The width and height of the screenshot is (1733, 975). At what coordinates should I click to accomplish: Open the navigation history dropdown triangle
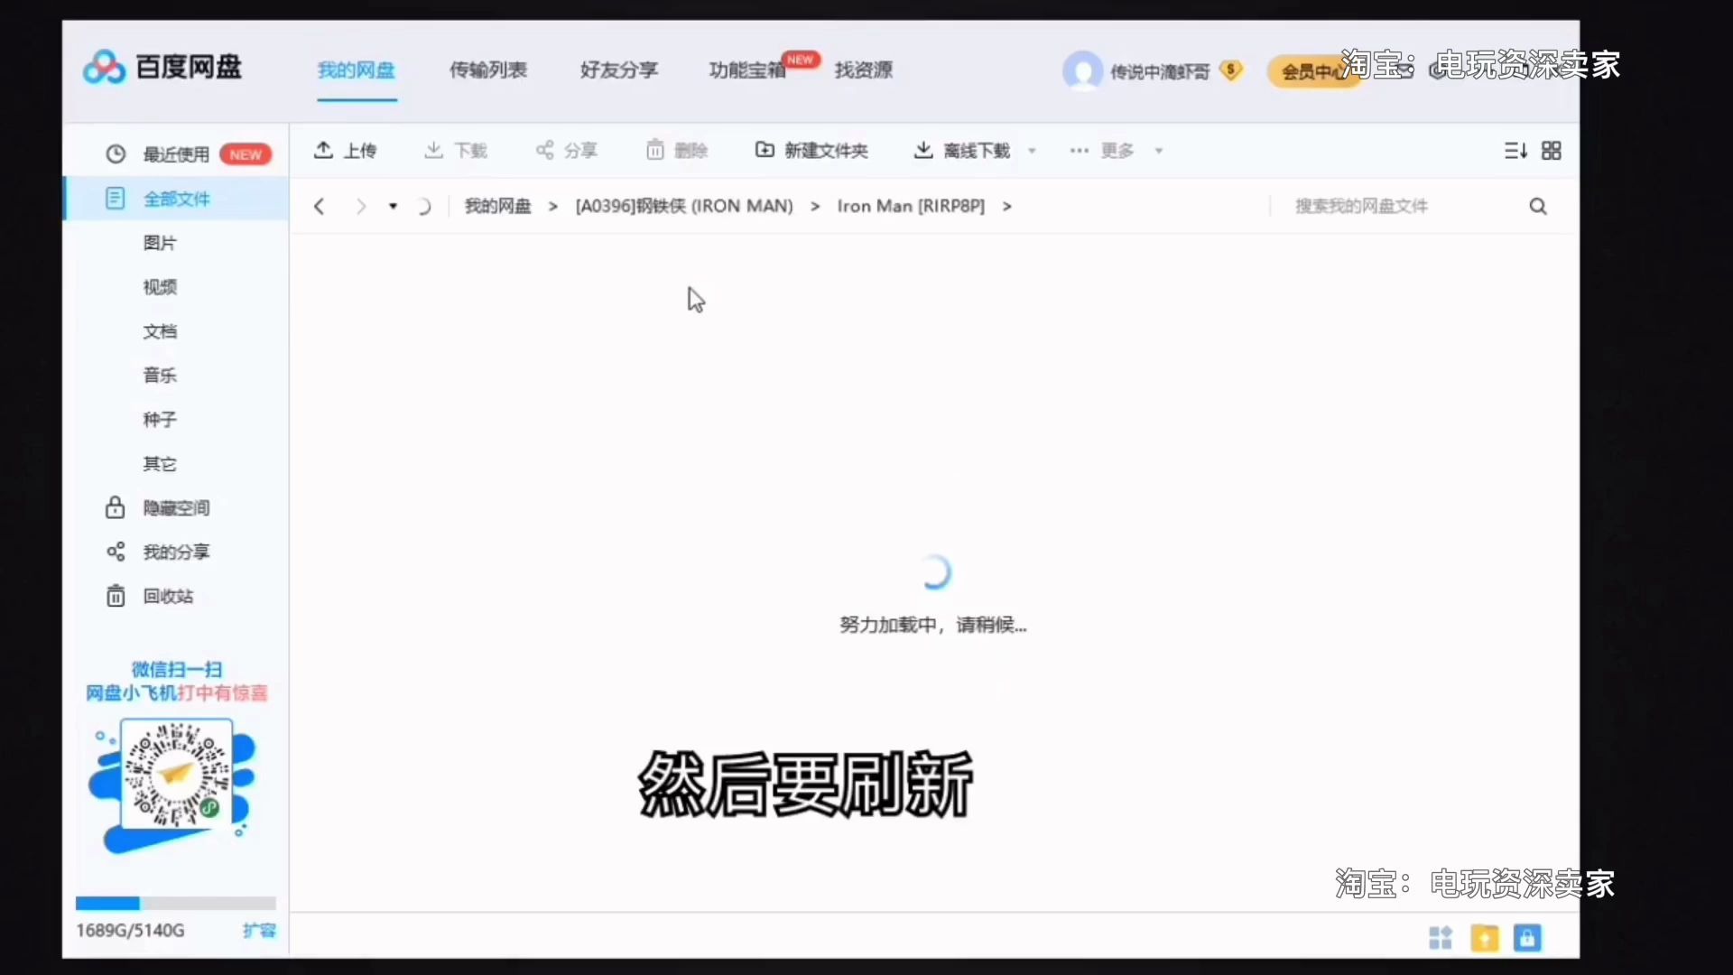click(393, 207)
